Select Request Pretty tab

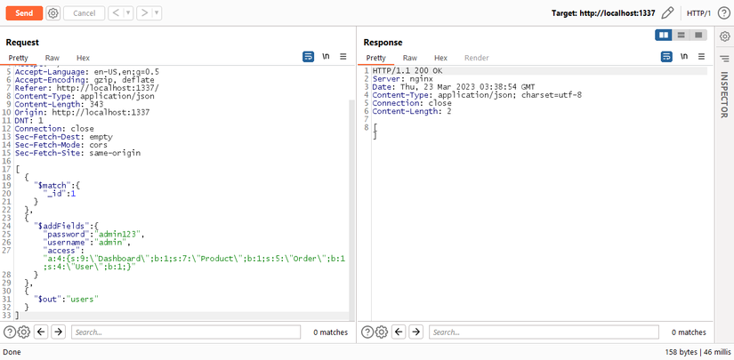click(x=19, y=58)
